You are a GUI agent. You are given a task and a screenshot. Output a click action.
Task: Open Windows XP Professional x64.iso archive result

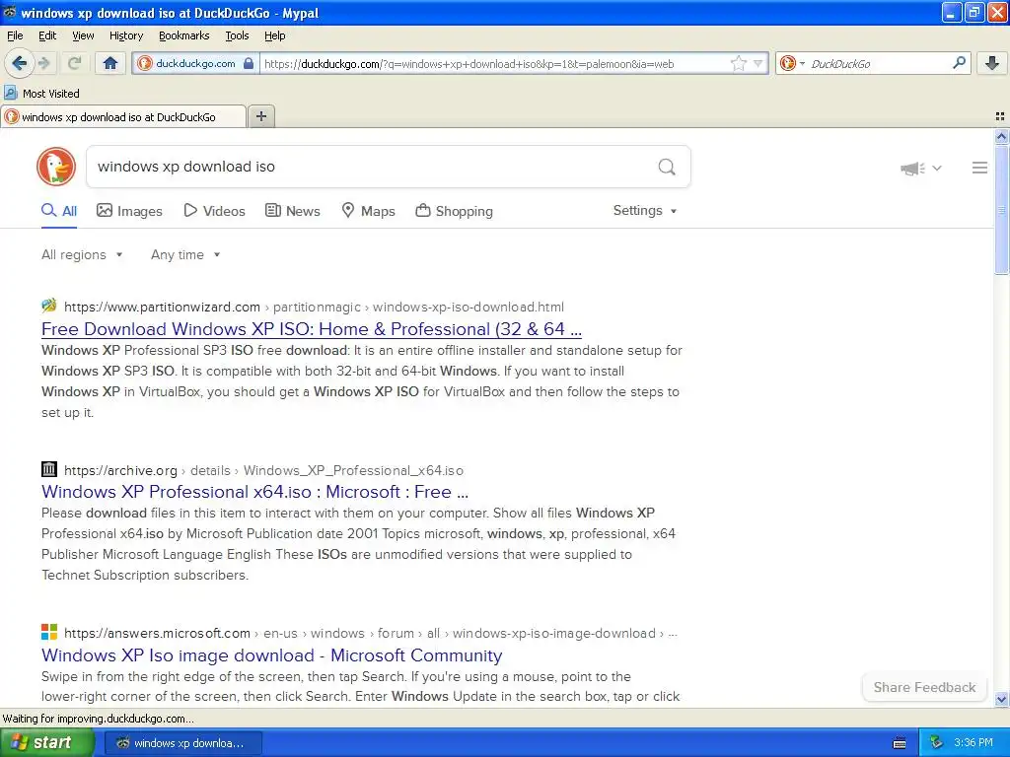(255, 492)
